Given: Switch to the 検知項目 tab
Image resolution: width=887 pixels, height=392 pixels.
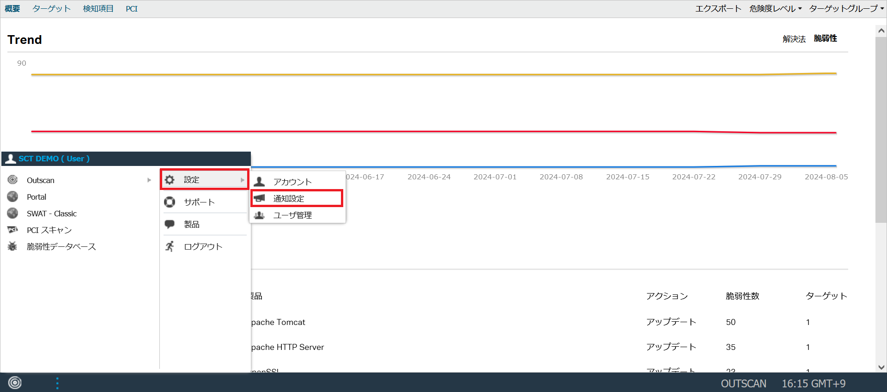Looking at the screenshot, I should pyautogui.click(x=98, y=9).
